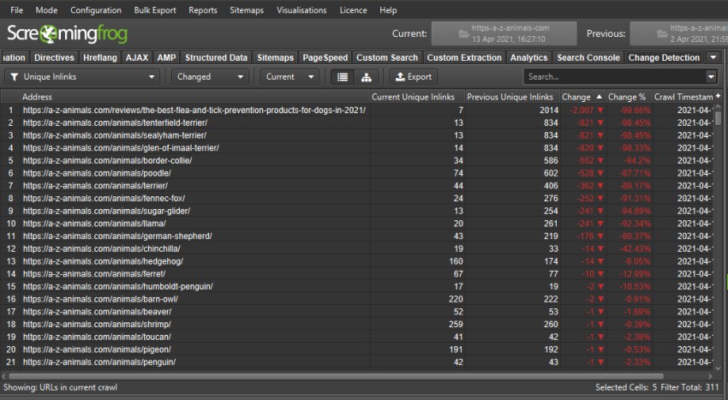Click the Previous crawl folder icon
The image size is (728, 400).
662,34
